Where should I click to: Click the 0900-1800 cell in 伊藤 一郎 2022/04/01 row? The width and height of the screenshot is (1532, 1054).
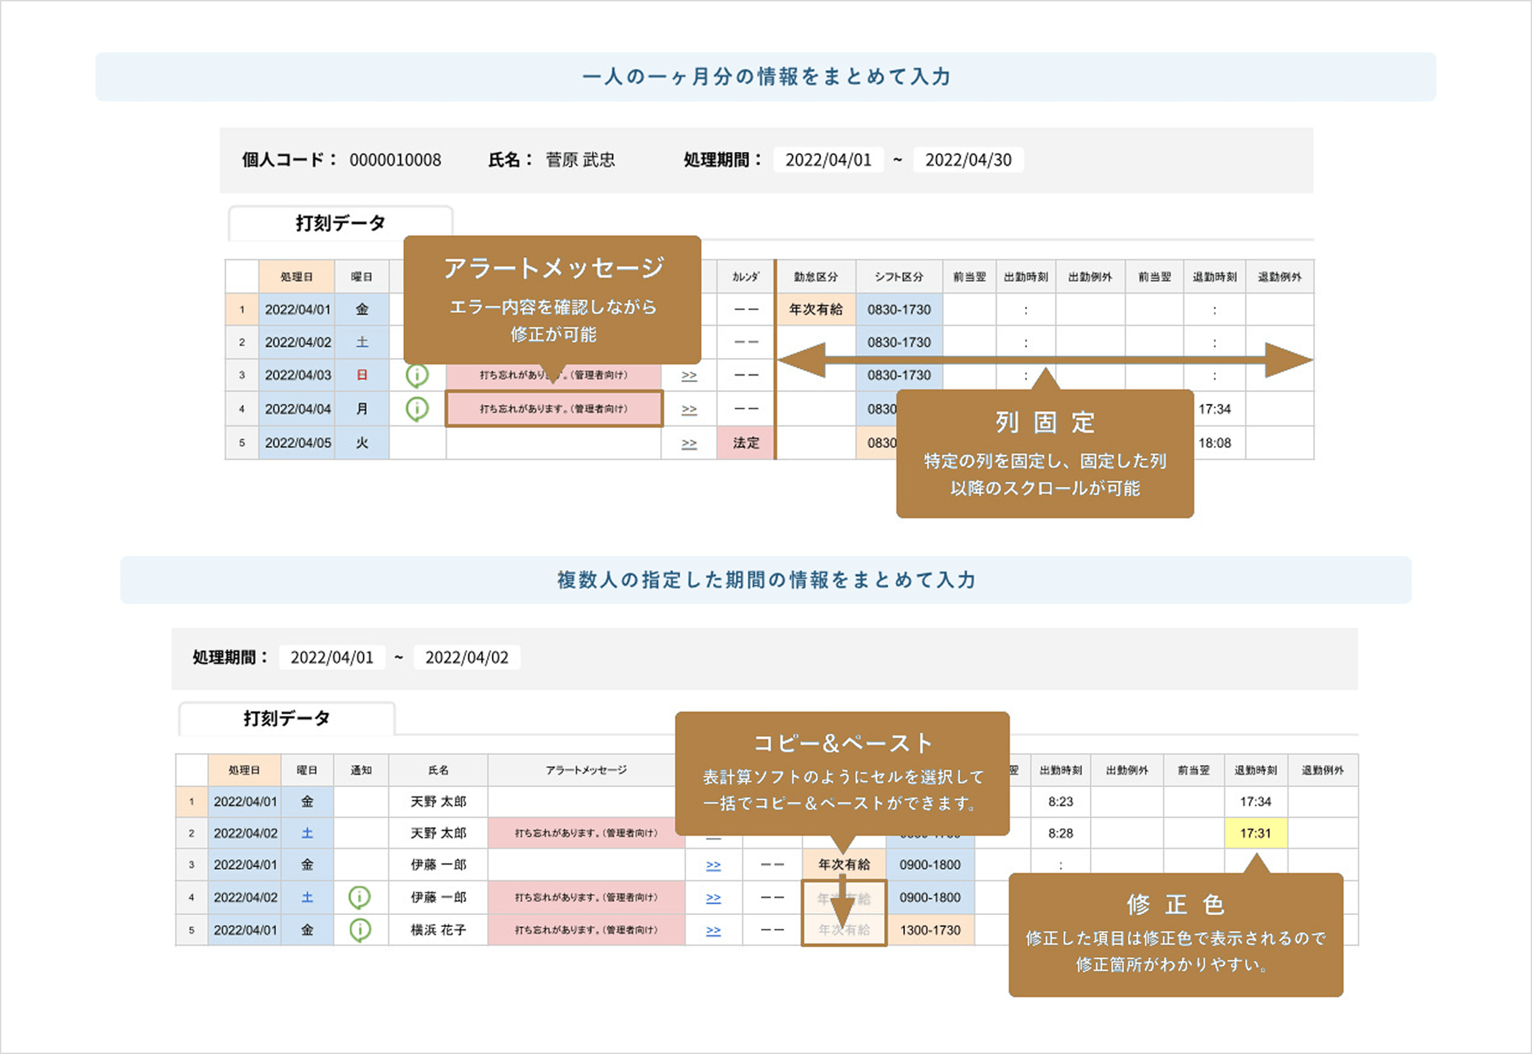pyautogui.click(x=930, y=865)
